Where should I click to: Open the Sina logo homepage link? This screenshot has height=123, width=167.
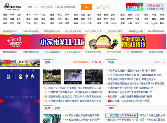pos(12,7)
